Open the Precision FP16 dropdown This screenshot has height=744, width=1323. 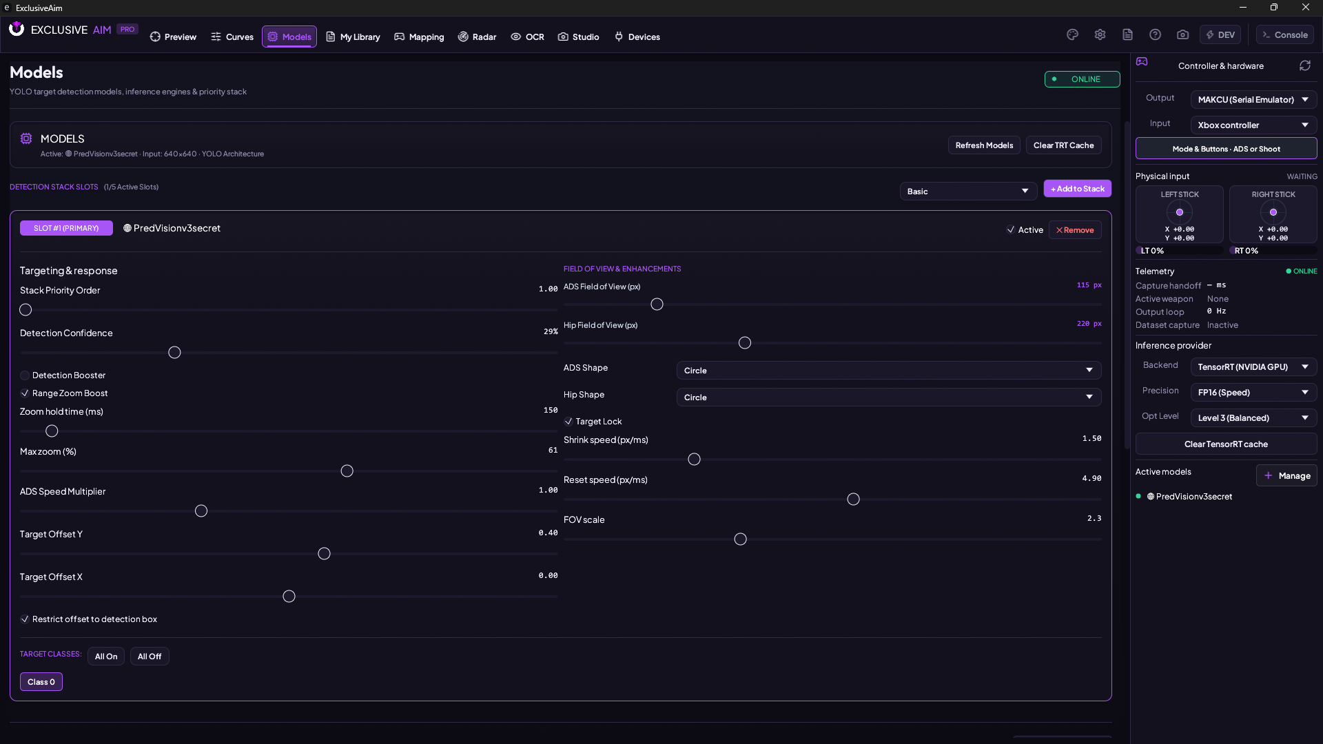pos(1253,393)
